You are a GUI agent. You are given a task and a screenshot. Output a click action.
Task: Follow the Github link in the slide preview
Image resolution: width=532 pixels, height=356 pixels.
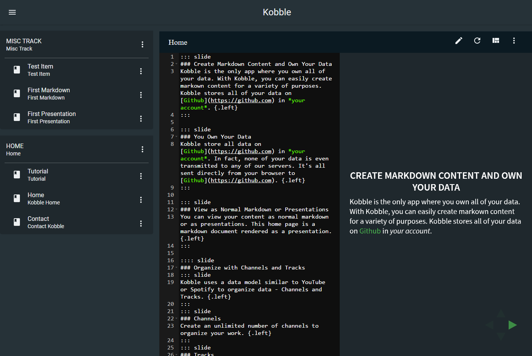[370, 231]
